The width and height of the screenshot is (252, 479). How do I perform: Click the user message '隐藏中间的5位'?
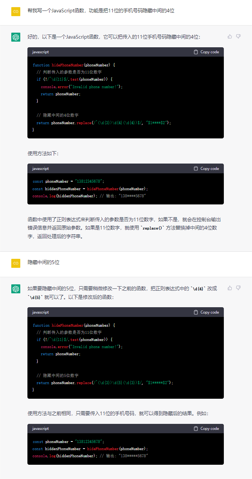[x=44, y=263]
